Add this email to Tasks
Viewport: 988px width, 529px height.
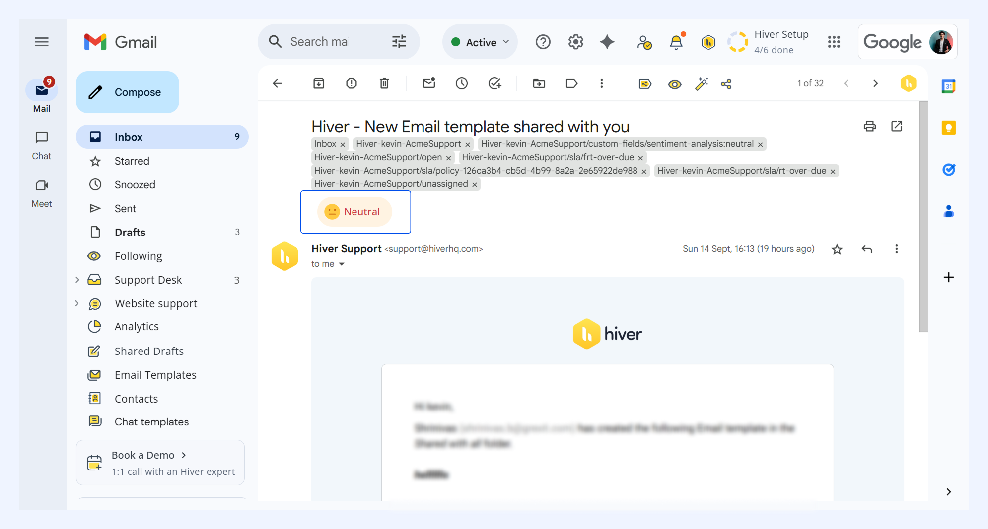click(494, 83)
